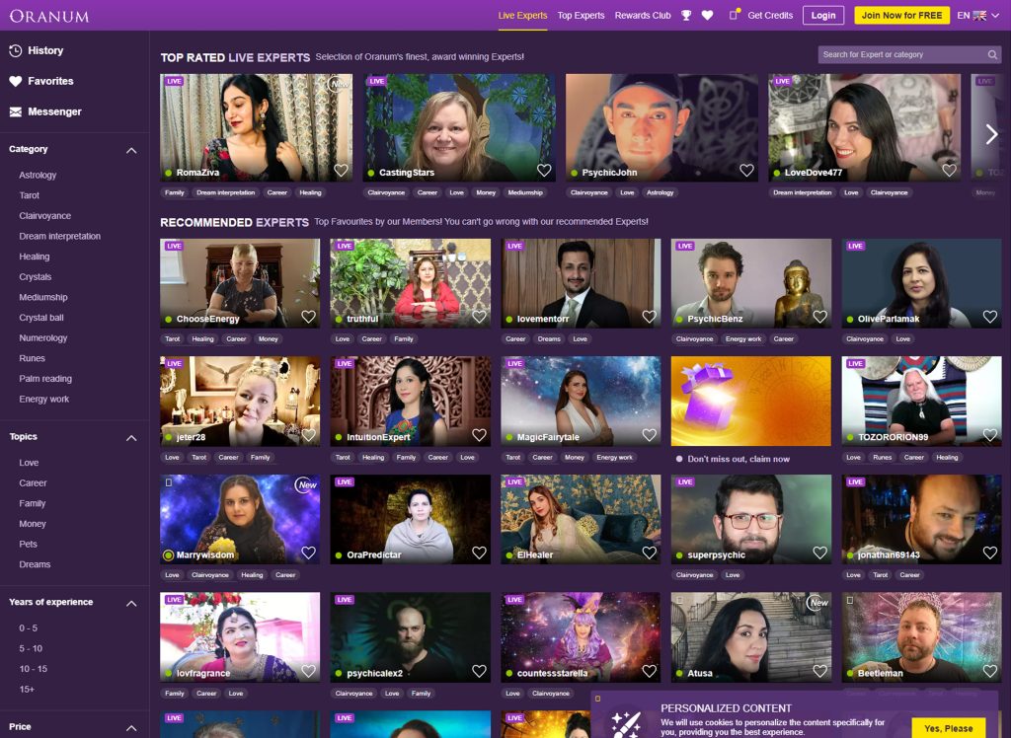The width and height of the screenshot is (1011, 738).
Task: Click the Join Now for FREE button
Action: coord(901,16)
